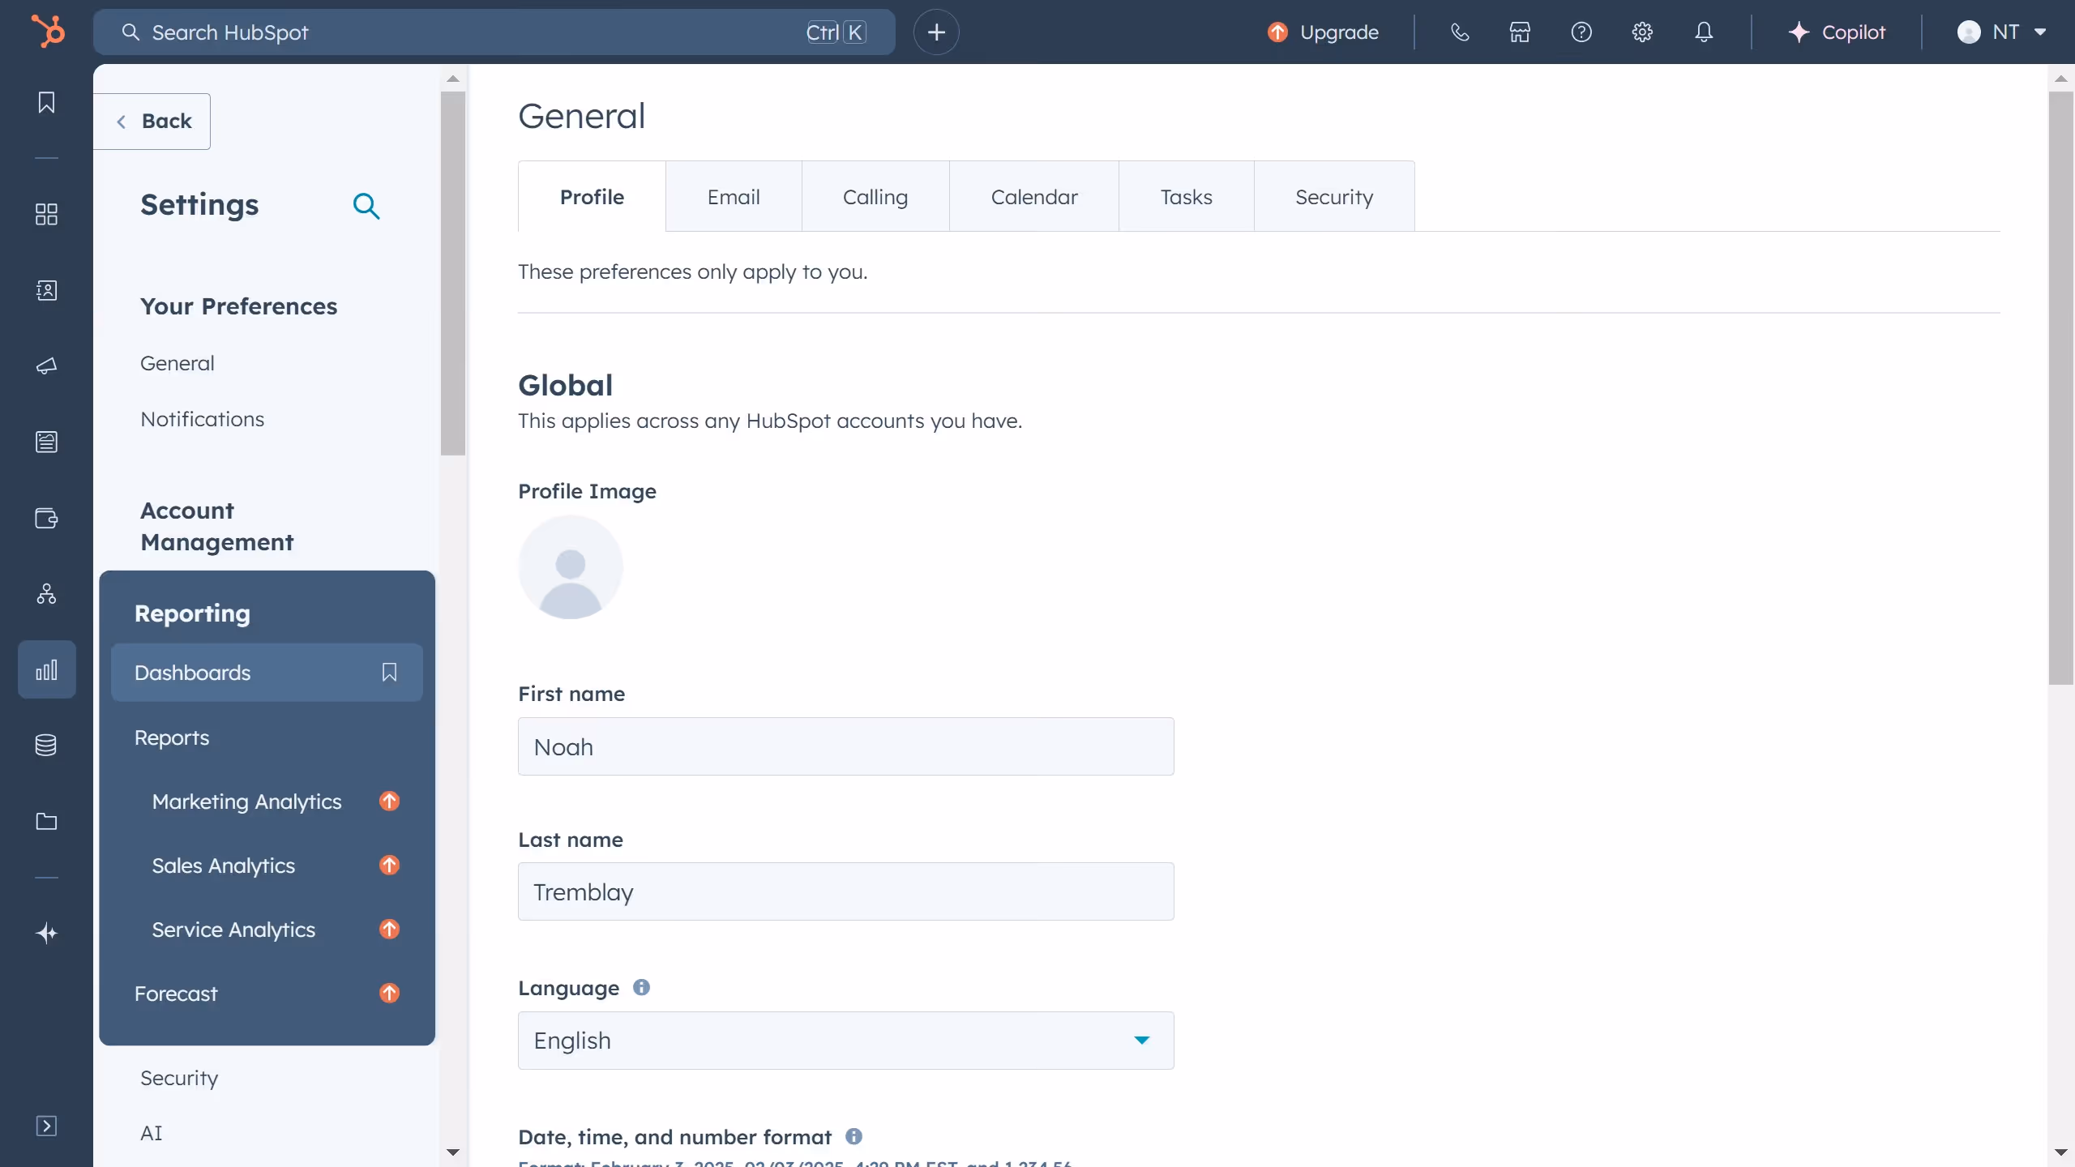
Task: Select the CRM contacts icon in sidebar
Action: coord(46,290)
